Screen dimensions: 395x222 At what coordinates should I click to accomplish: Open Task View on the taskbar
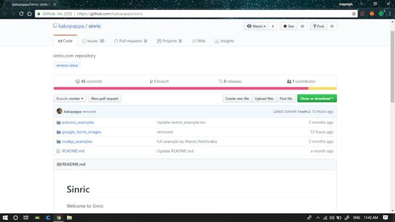click(26, 218)
